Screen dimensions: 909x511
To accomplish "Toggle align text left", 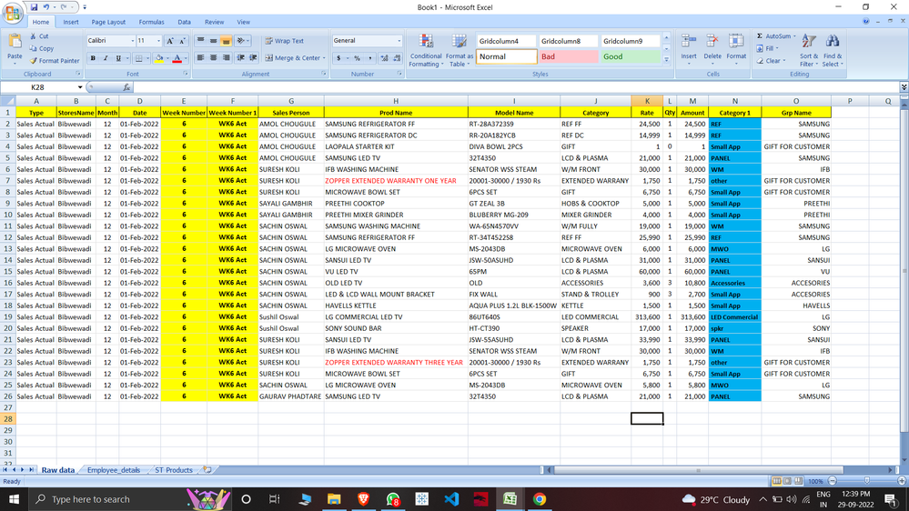I will click(200, 58).
